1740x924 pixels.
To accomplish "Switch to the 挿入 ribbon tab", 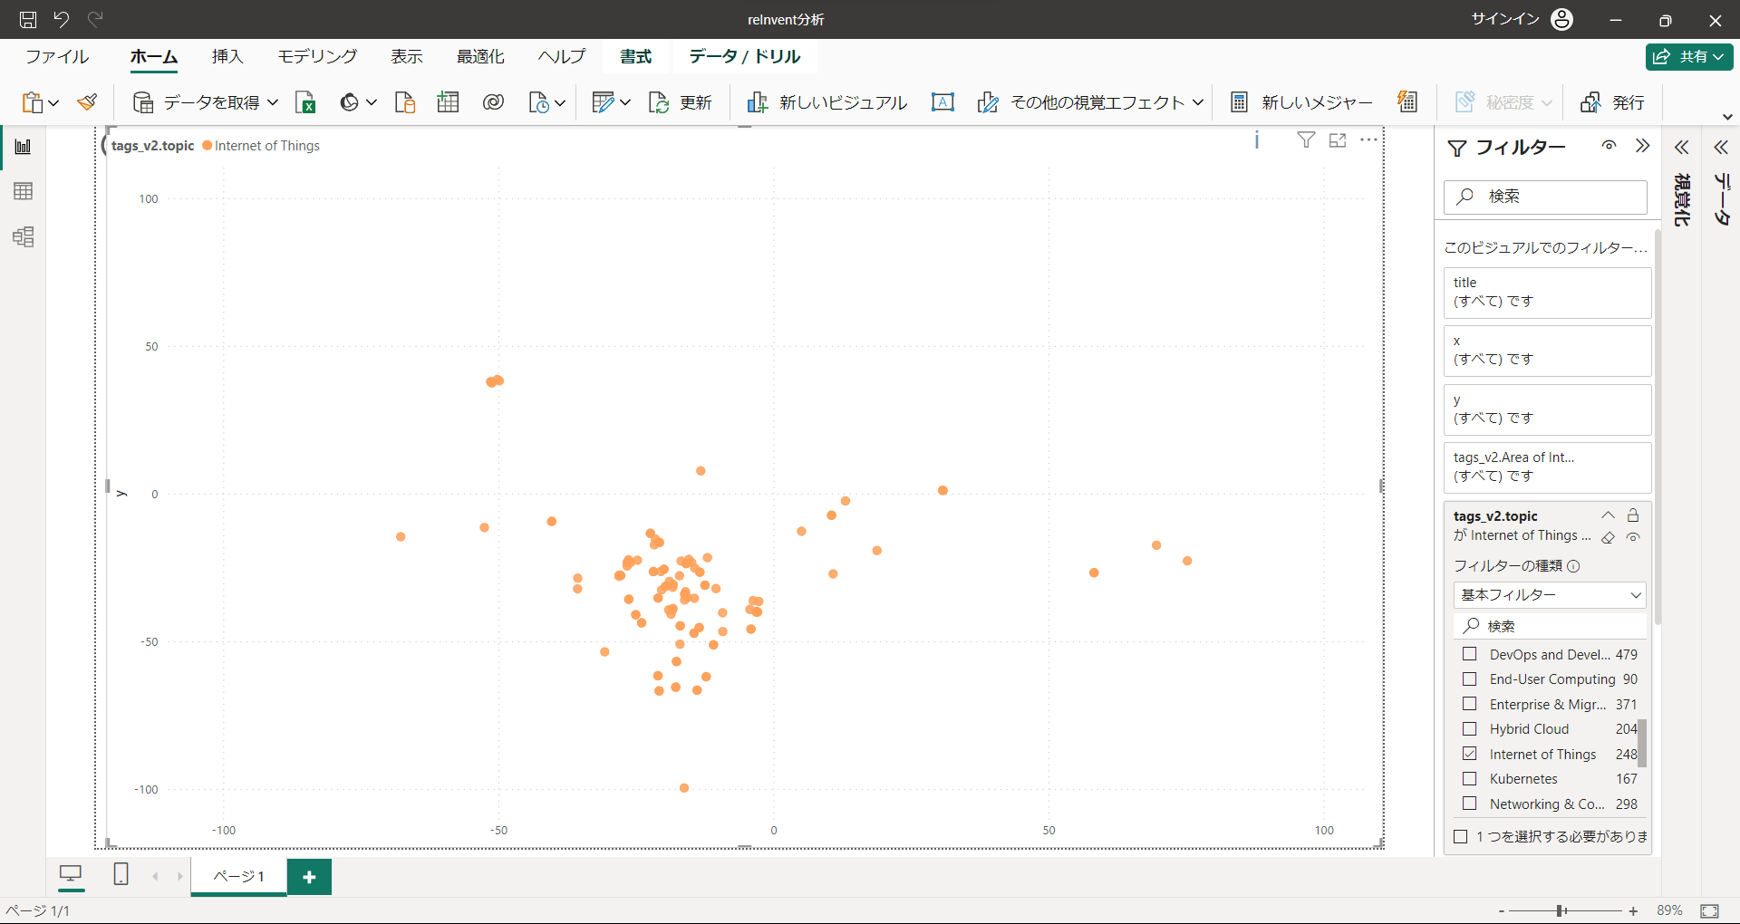I will pos(227,56).
